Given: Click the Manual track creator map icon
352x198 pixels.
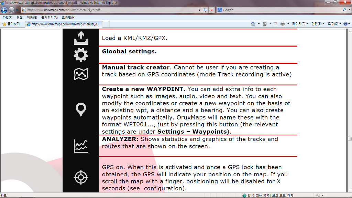Looking at the screenshot, I should [81, 74].
